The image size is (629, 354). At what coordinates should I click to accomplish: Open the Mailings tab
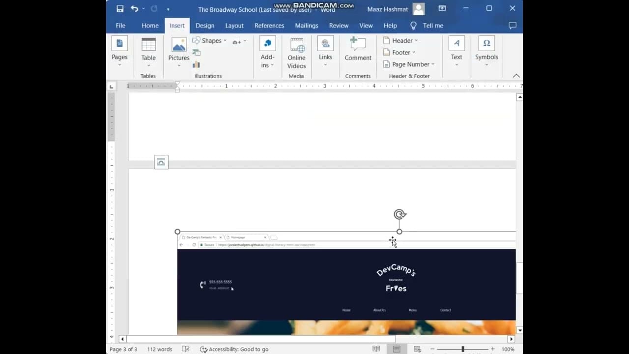[307, 26]
